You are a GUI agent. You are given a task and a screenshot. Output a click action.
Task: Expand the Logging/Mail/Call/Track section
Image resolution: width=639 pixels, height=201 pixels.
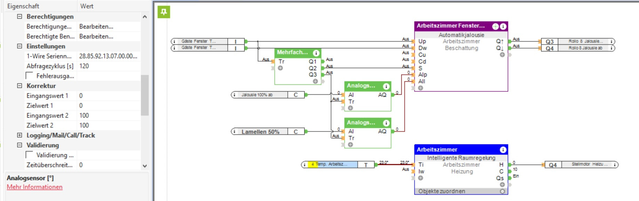[19, 135]
